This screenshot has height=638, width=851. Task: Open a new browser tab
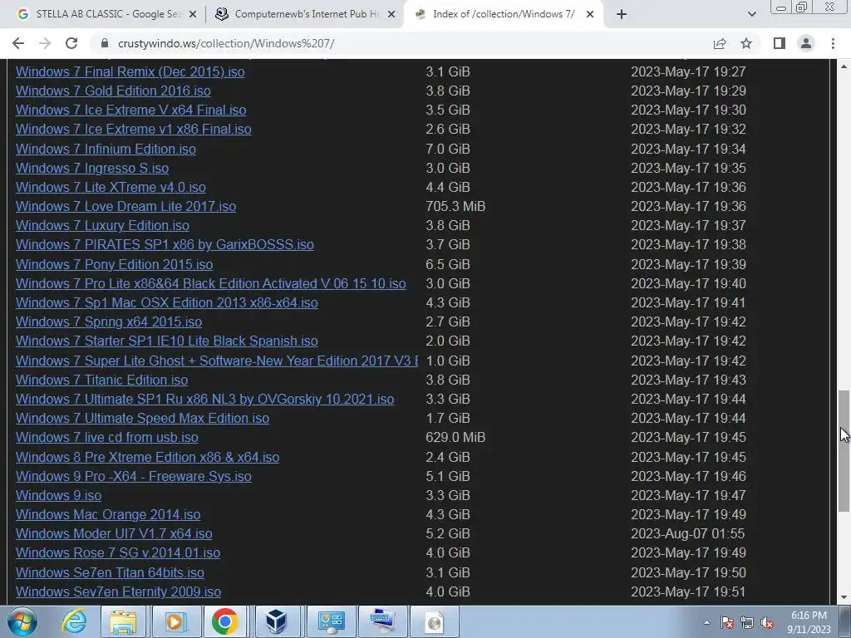622,14
